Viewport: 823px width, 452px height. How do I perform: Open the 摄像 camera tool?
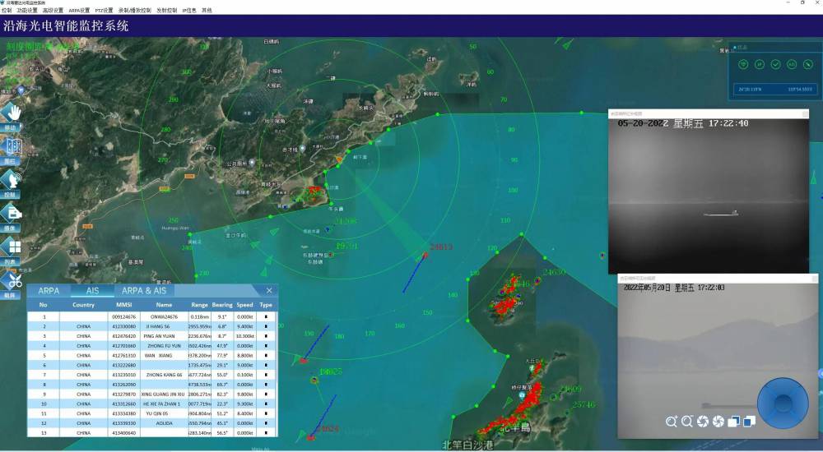(x=11, y=216)
